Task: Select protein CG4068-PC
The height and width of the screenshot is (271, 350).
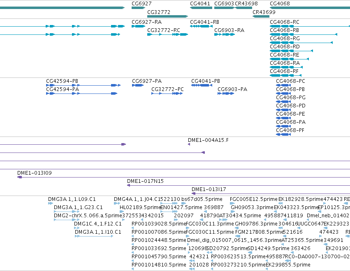Action: click(290, 81)
